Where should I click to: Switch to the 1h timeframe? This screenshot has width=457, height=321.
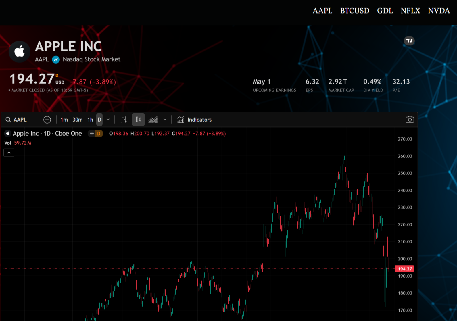(90, 120)
